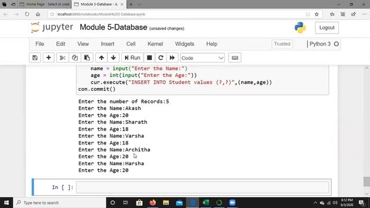Open the View menu

(83, 44)
